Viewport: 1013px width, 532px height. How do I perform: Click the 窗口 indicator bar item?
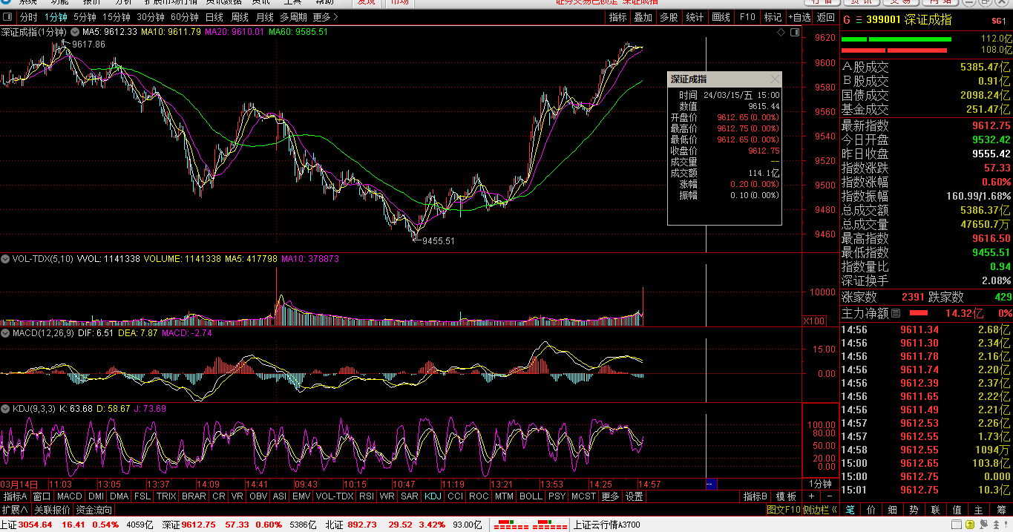42,496
